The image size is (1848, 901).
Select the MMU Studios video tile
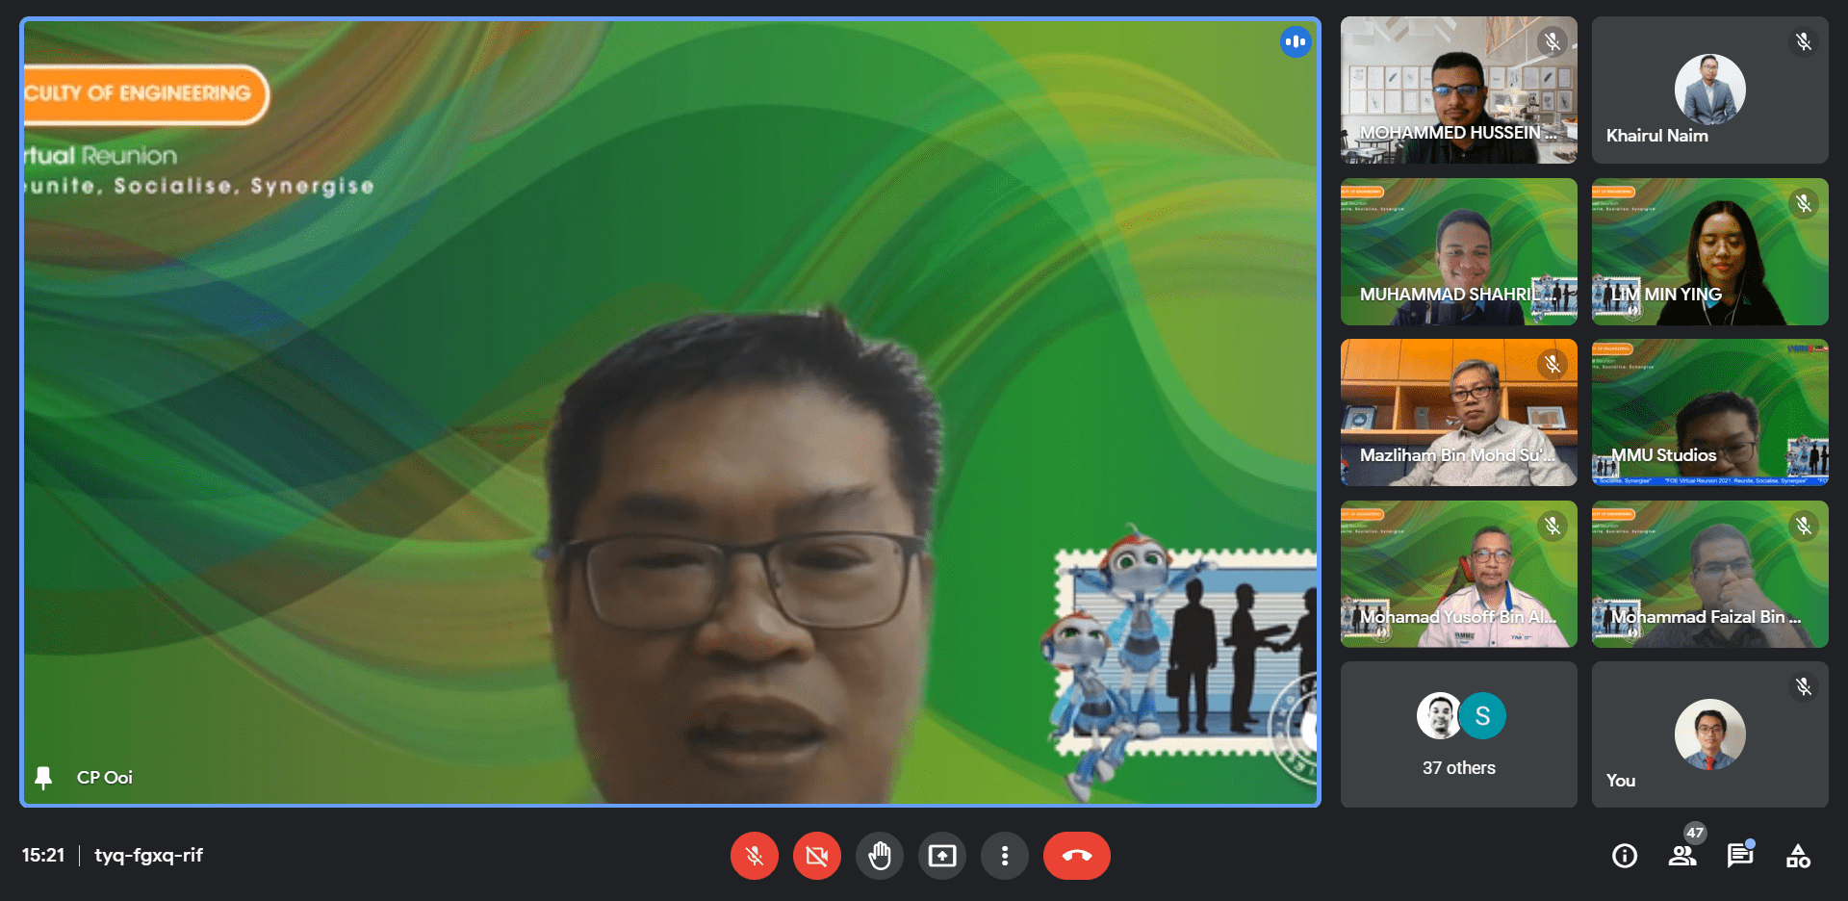[1710, 412]
